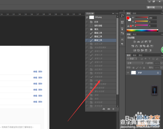Open the layer filter 类型 dropdown
Screen dimensions: 163x129
click(132, 59)
